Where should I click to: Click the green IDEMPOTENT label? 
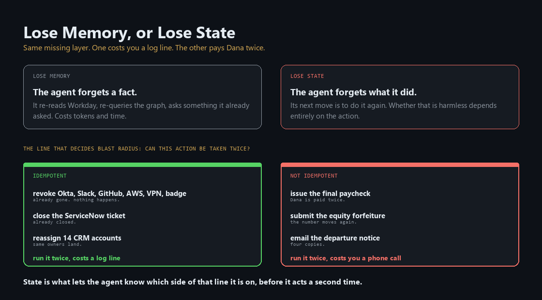tap(50, 176)
